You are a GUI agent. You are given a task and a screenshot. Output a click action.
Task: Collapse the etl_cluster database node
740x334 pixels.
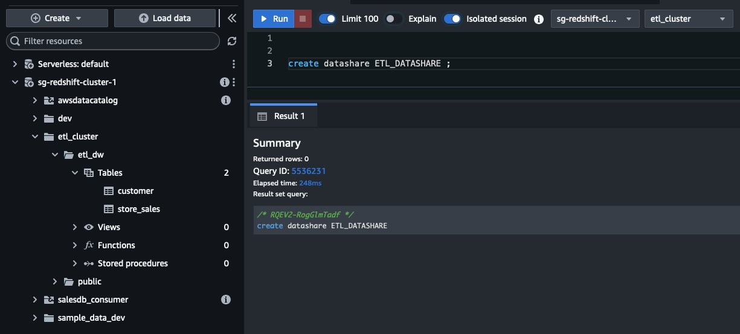click(35, 136)
